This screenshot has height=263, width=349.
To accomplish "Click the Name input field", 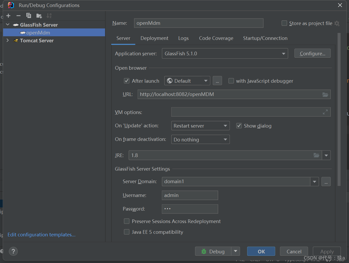I will pyautogui.click(x=198, y=23).
